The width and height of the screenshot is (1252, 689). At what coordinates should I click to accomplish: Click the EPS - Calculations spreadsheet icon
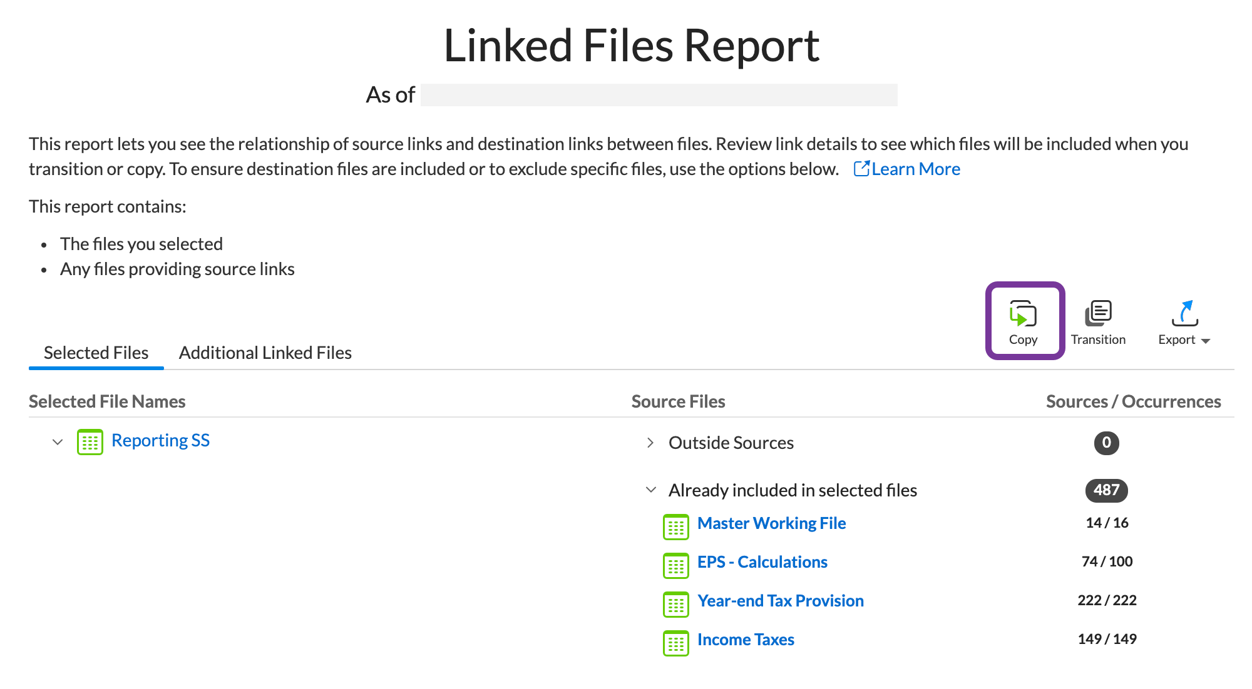tap(675, 566)
